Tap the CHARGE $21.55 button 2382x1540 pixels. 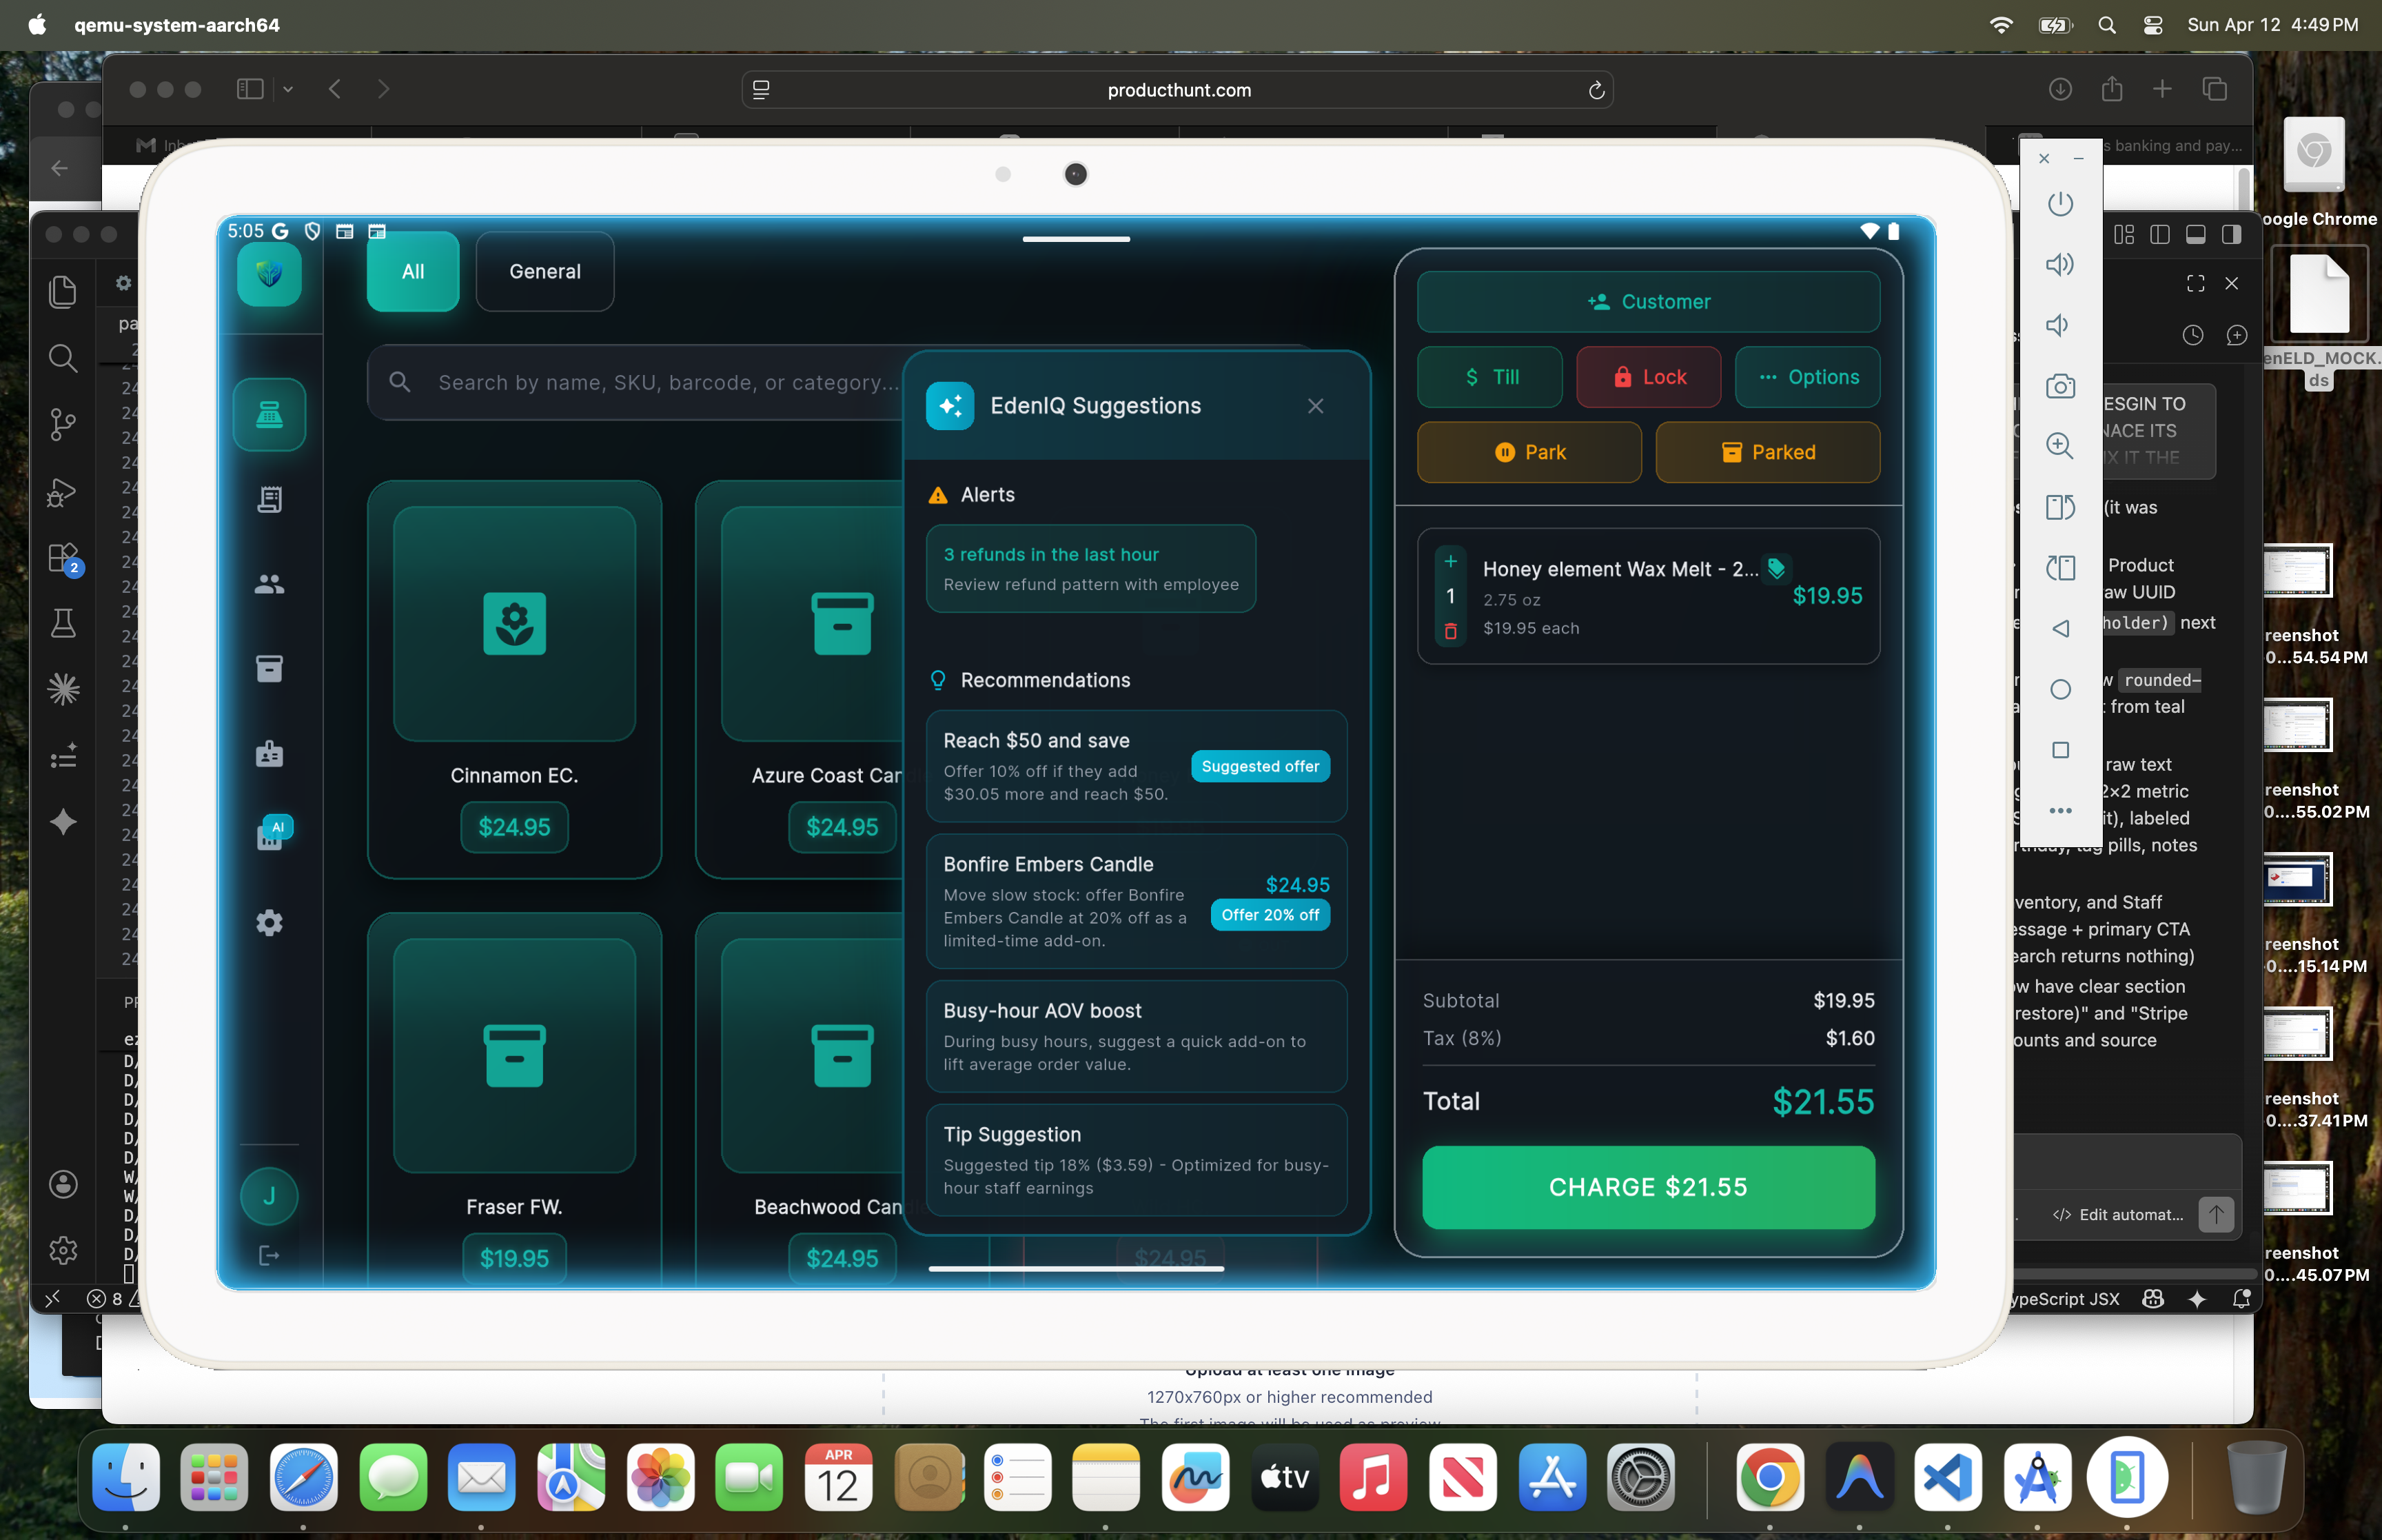coord(1647,1187)
